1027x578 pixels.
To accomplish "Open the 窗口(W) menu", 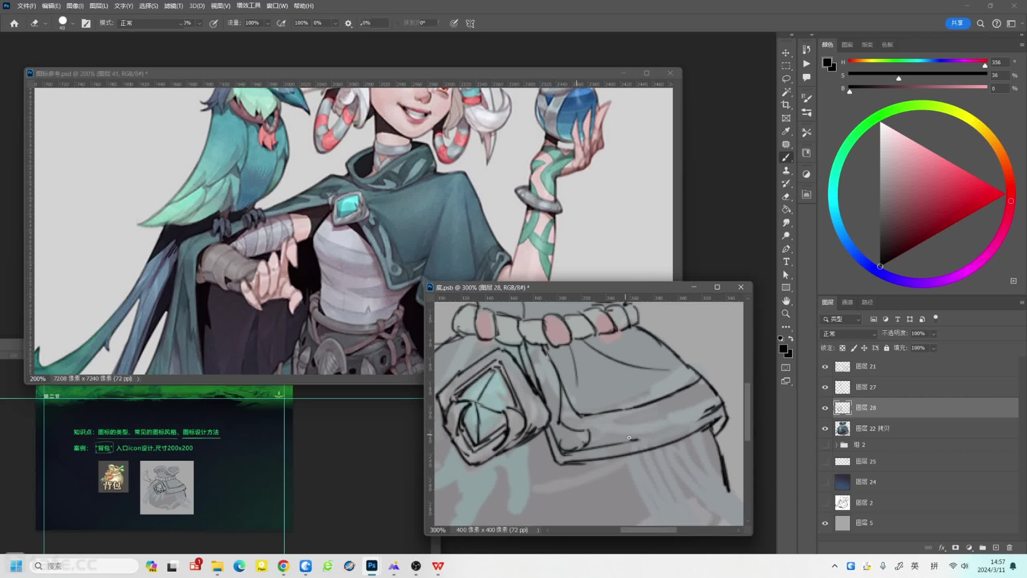I will (277, 6).
